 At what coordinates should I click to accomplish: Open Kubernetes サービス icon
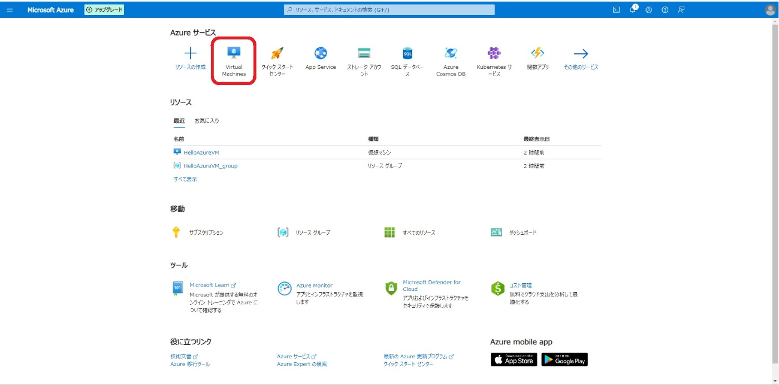(x=494, y=53)
